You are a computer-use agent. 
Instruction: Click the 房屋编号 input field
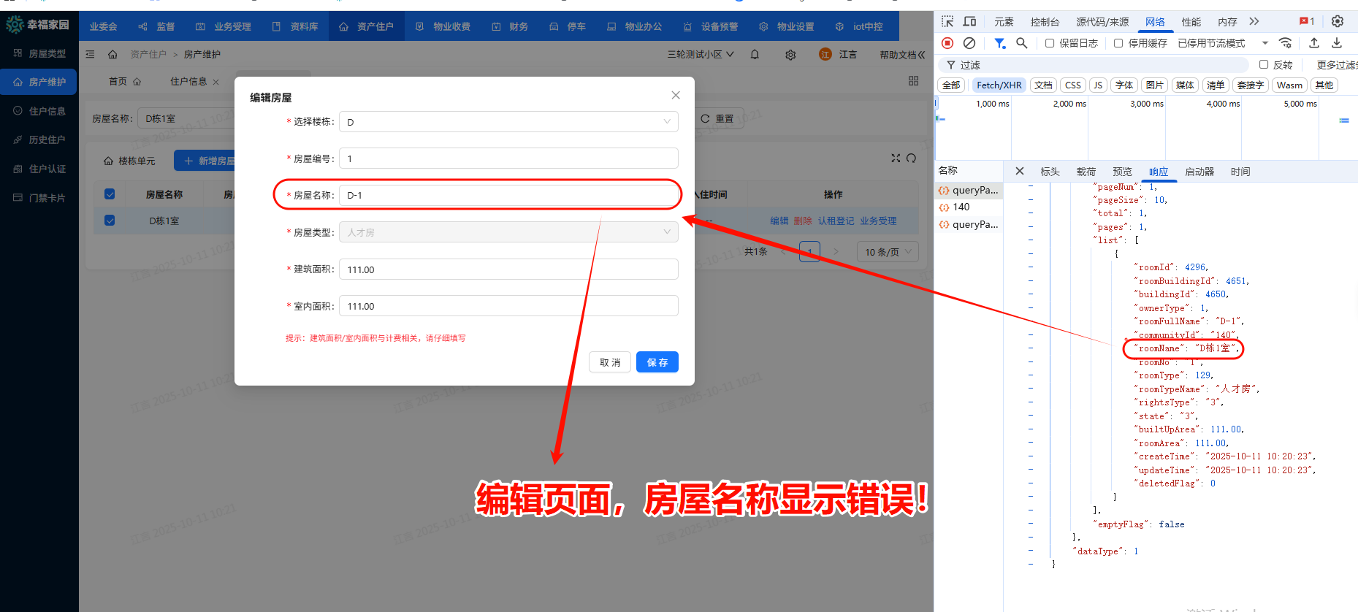click(508, 158)
